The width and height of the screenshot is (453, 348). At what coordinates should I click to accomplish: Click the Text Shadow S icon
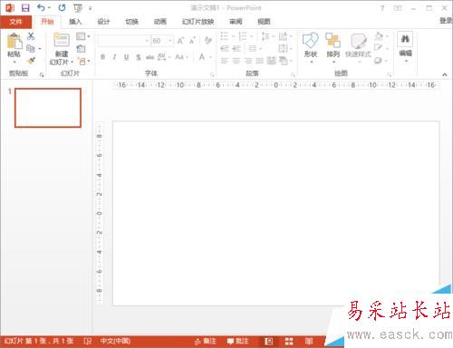[x=139, y=57]
